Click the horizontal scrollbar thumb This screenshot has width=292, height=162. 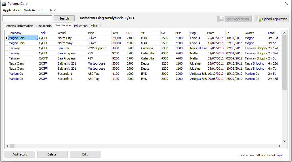tap(12, 146)
